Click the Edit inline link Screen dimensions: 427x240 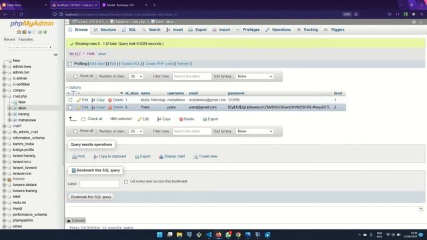point(97,64)
